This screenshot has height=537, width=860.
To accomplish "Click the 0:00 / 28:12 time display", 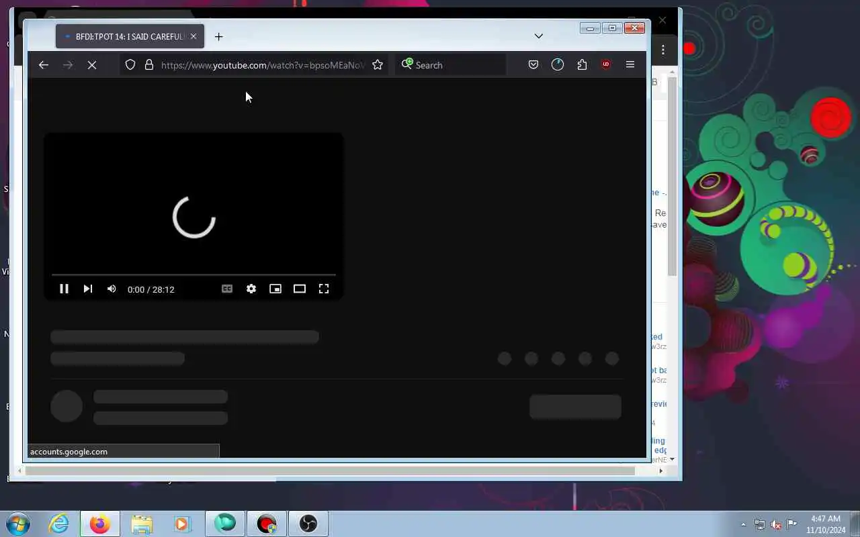I will coord(151,289).
